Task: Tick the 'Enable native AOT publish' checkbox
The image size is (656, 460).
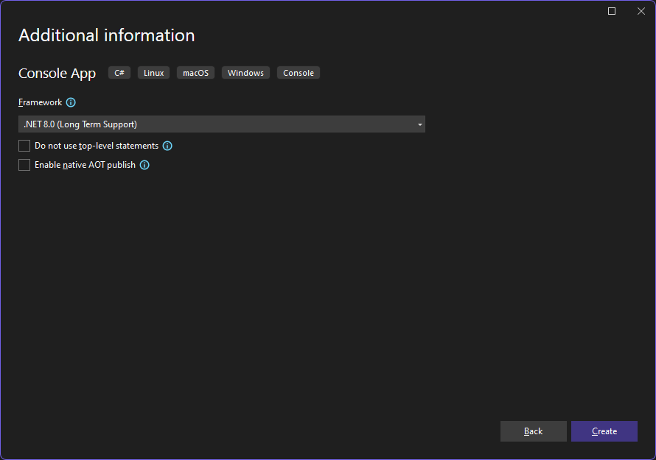Action: tap(24, 165)
